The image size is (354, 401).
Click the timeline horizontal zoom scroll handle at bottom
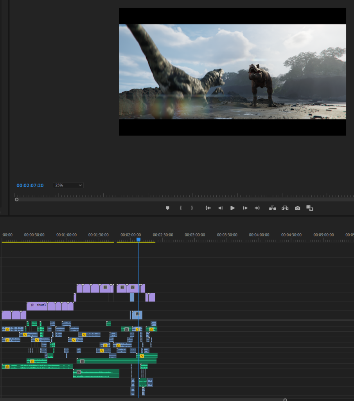[285, 399]
